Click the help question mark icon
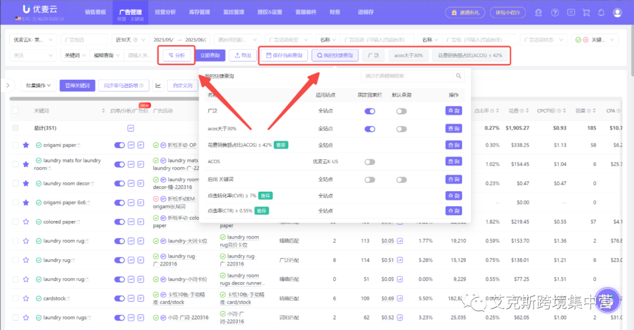The image size is (634, 330). (x=555, y=12)
